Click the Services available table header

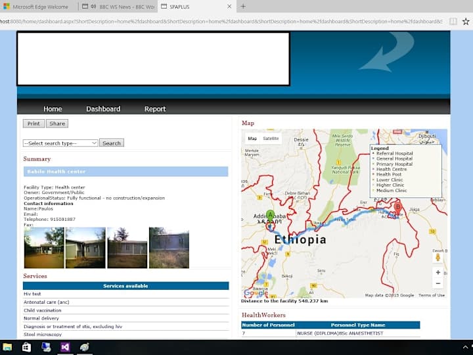point(125,286)
